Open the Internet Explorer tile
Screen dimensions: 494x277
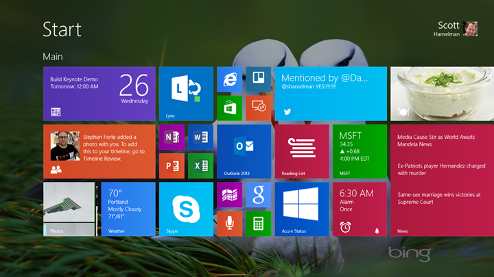click(229, 79)
